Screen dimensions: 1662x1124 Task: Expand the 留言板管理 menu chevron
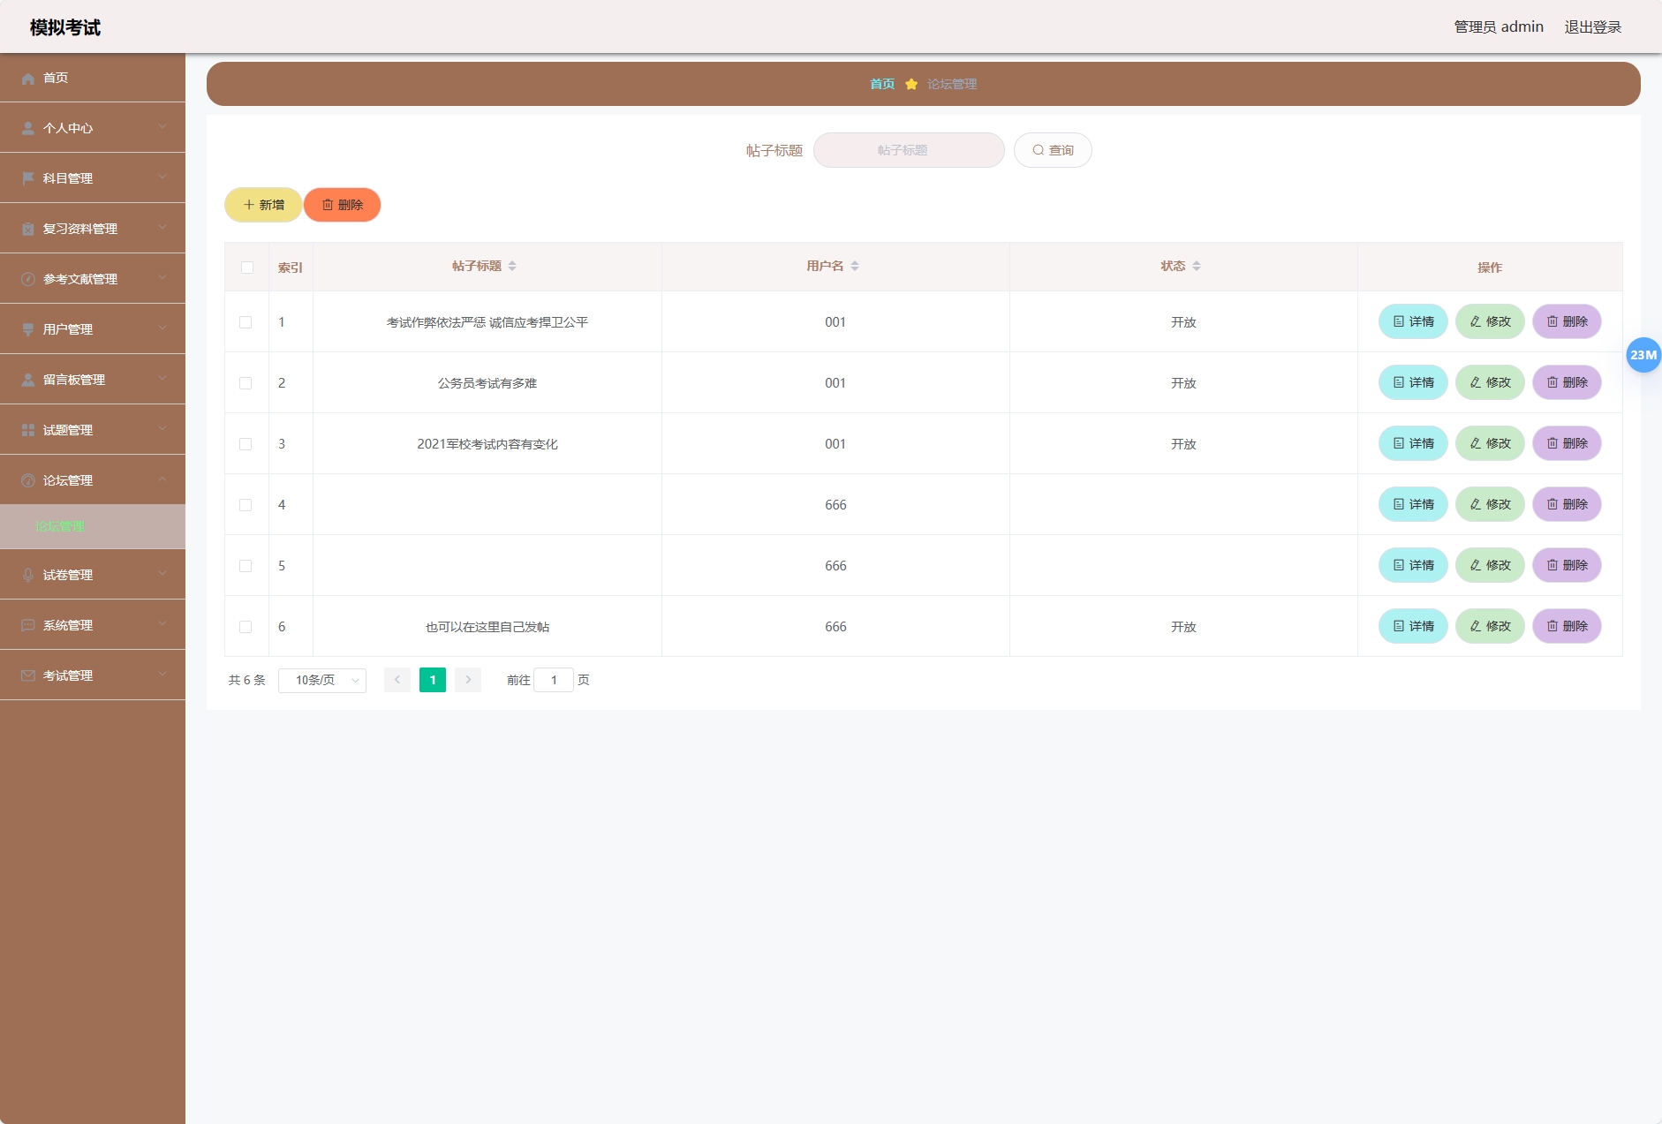pos(162,379)
